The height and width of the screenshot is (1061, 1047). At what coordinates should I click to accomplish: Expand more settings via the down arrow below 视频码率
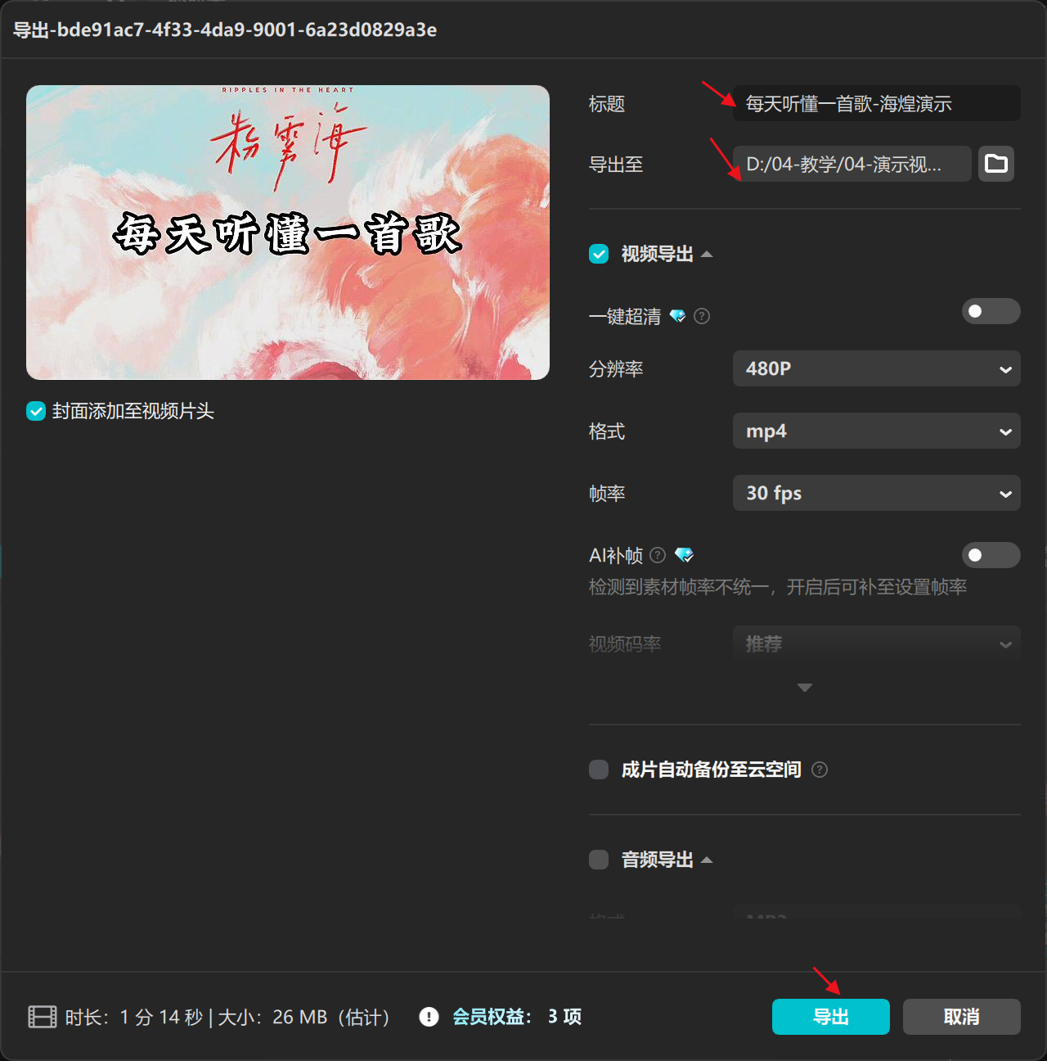tap(804, 688)
